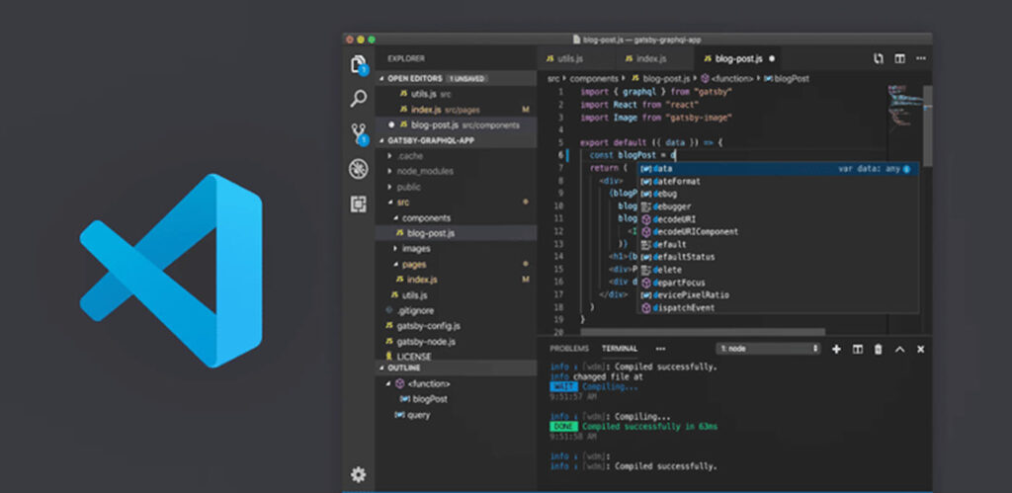The image size is (1012, 493).
Task: Expand the .cache folder
Action: [389, 156]
